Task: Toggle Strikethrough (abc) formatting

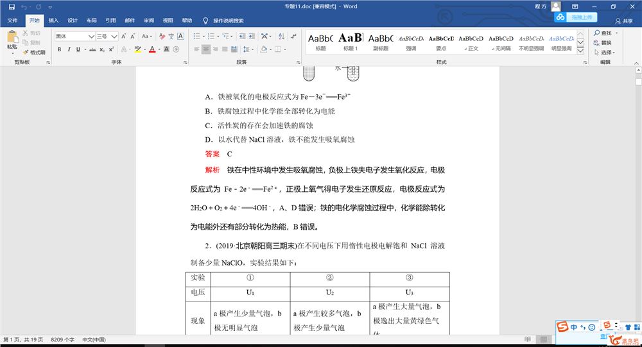Action: pyautogui.click(x=92, y=49)
